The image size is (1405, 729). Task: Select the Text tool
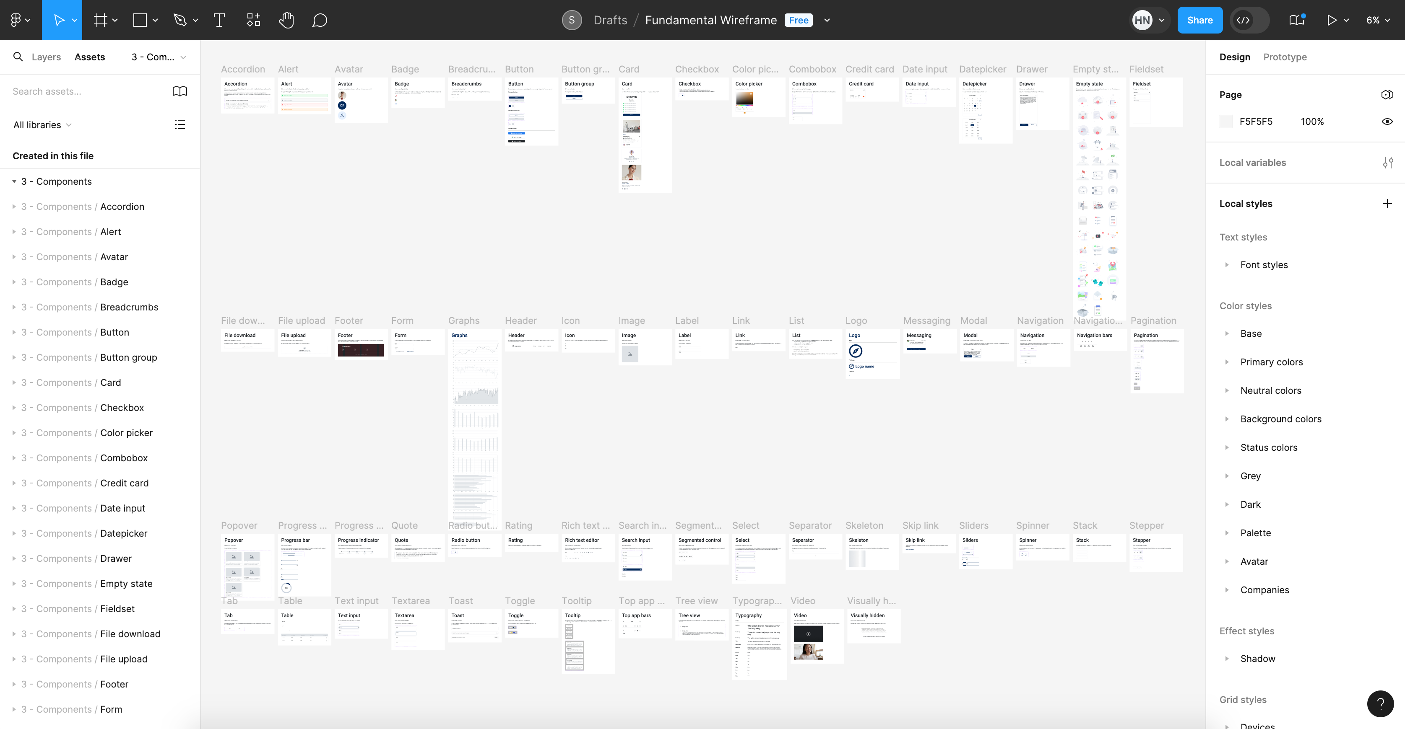point(219,20)
